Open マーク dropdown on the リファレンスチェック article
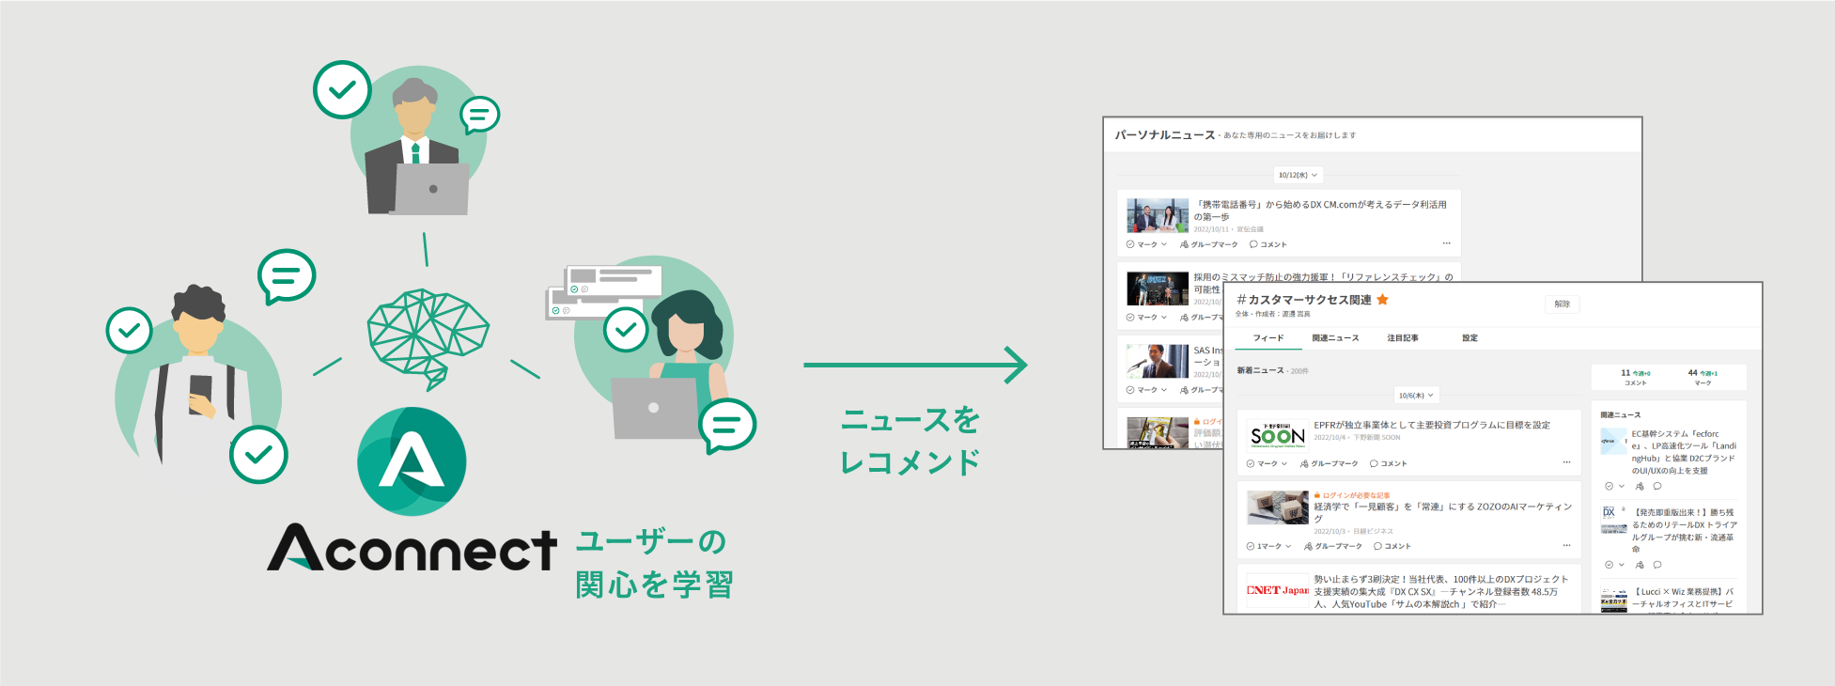Image resolution: width=1835 pixels, height=686 pixels. [x=1146, y=318]
